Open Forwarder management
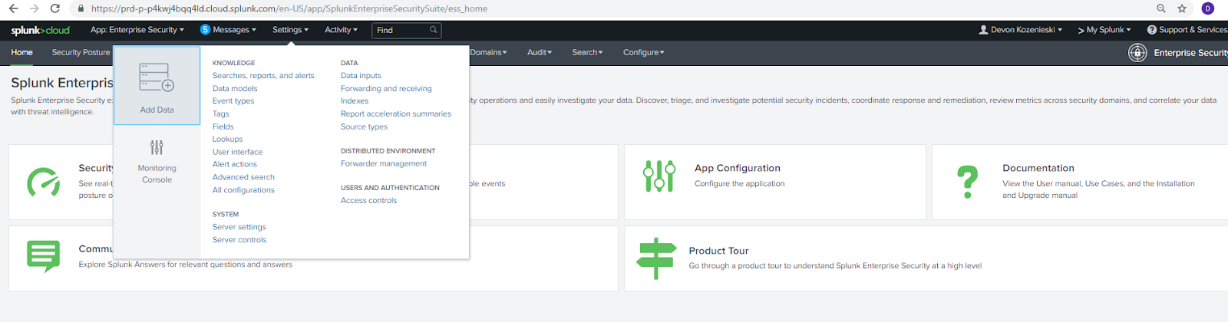The image size is (1228, 322). coord(384,164)
